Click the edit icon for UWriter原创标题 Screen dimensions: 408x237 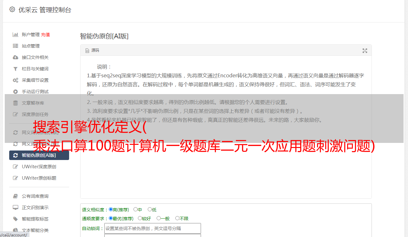click(15, 178)
